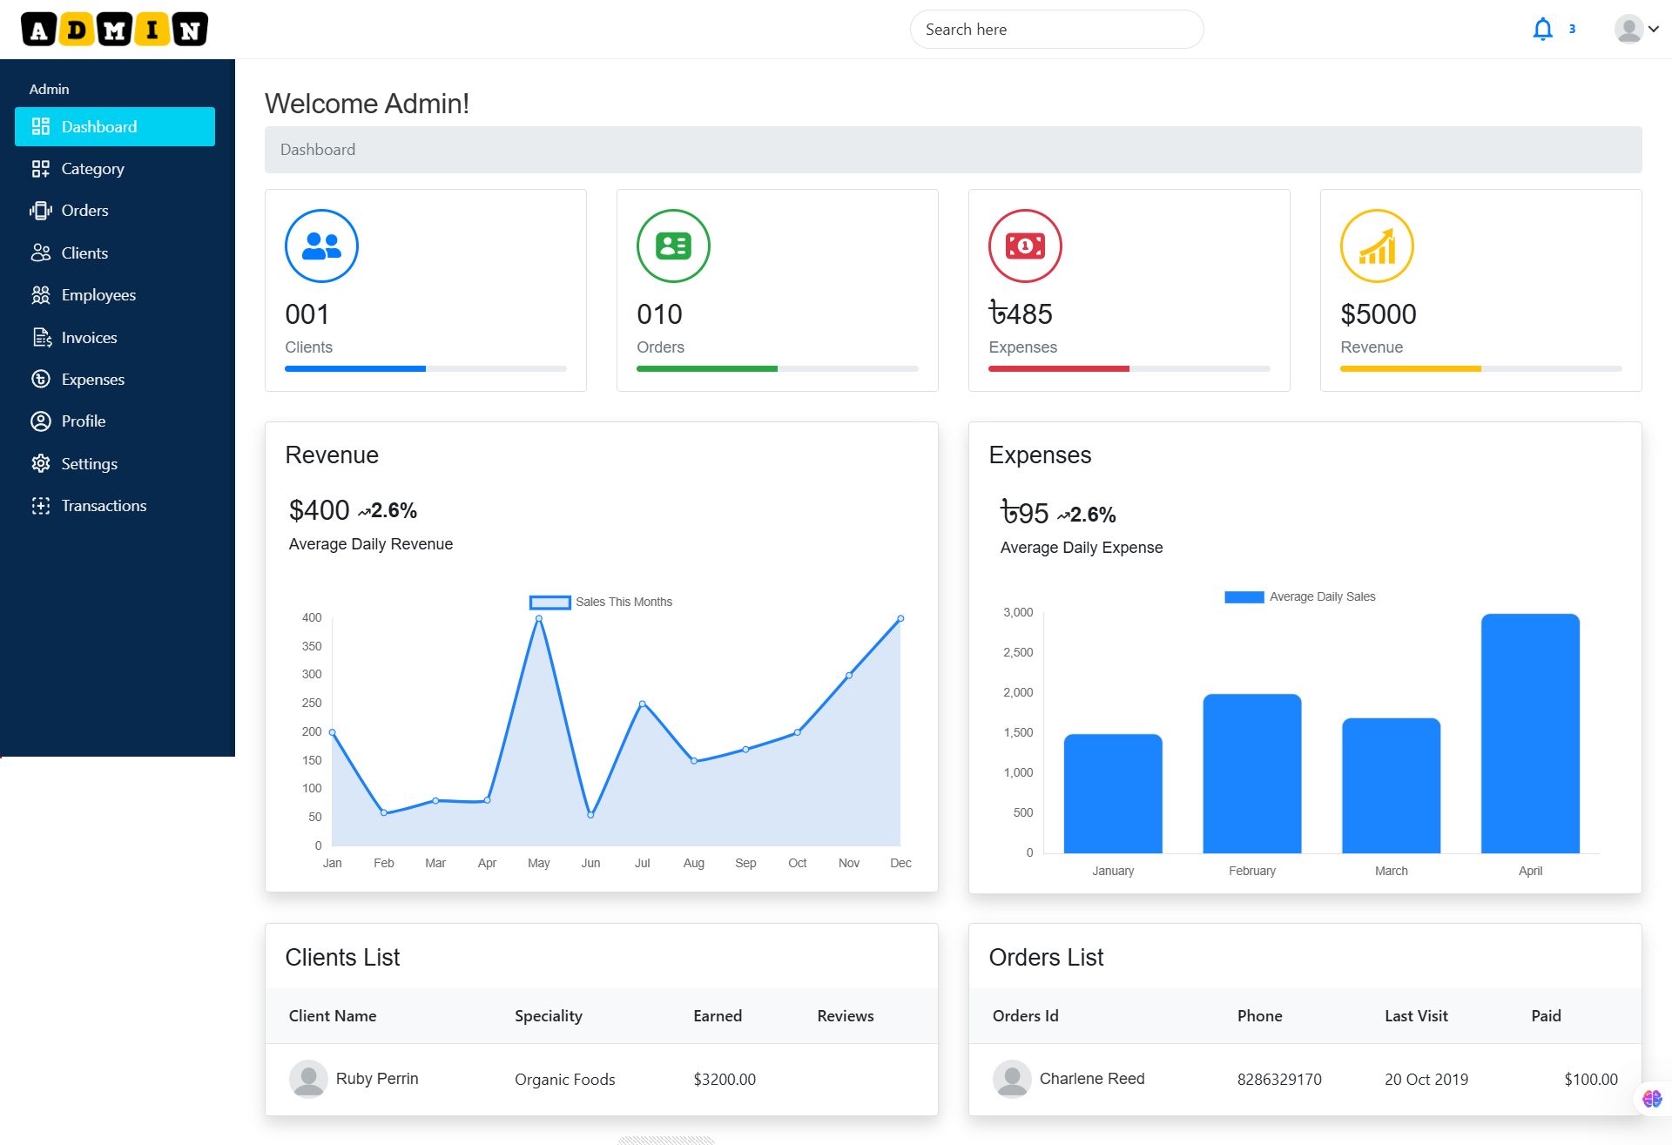
Task: Click the notification bell icon
Action: pos(1542,28)
